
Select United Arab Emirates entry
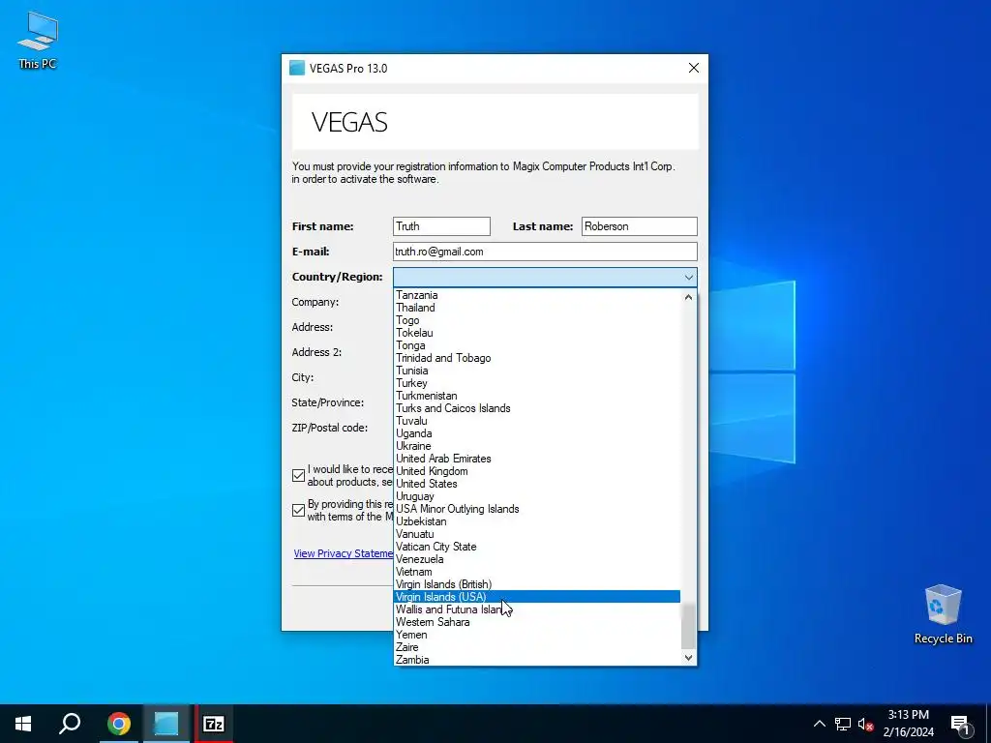point(537,459)
